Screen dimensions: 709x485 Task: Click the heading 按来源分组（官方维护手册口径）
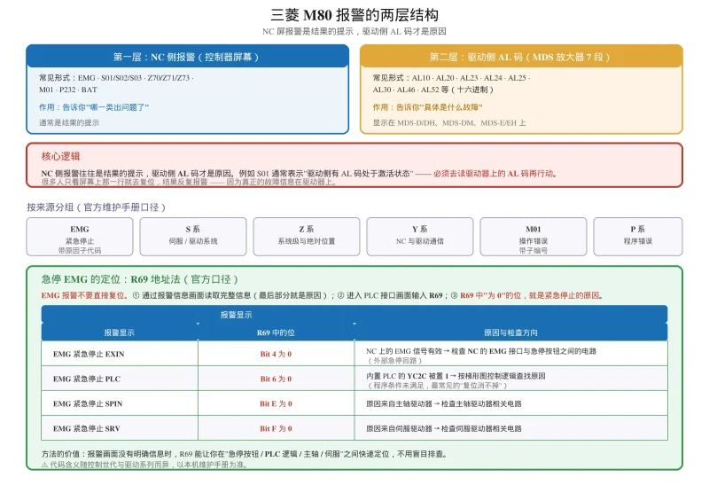pyautogui.click(x=96, y=207)
